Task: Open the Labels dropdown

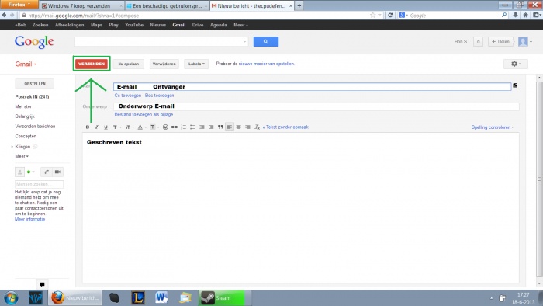Action: [196, 64]
